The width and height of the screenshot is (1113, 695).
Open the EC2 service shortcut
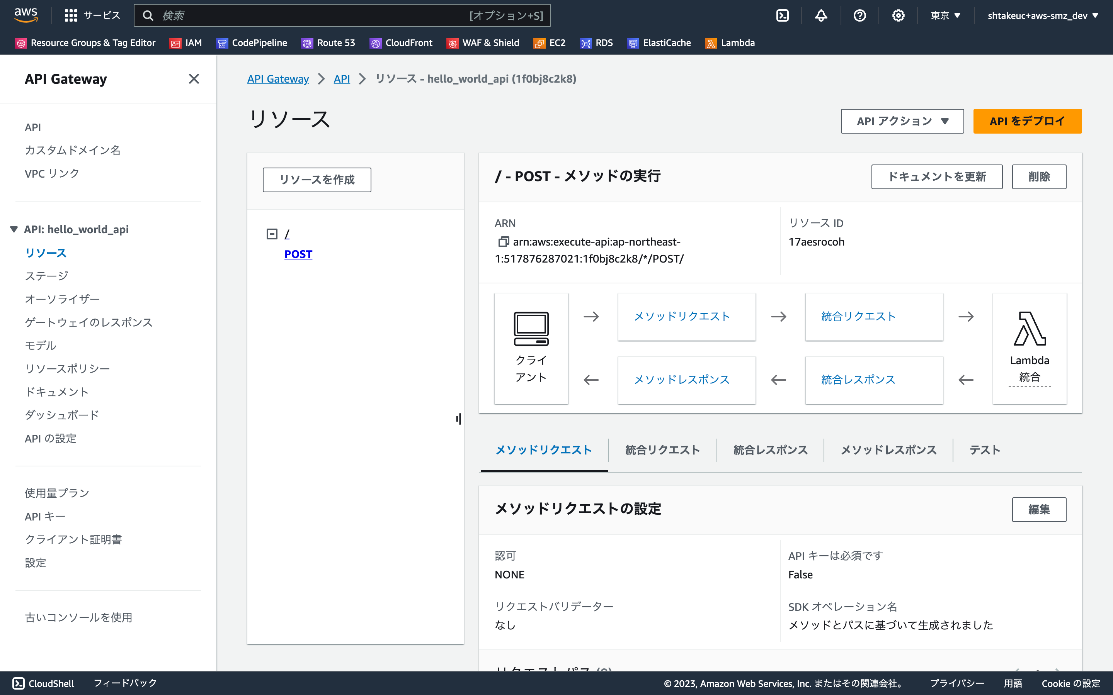[x=549, y=43]
